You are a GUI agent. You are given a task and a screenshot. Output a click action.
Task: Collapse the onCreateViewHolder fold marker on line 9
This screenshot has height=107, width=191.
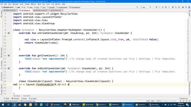coord(12,33)
